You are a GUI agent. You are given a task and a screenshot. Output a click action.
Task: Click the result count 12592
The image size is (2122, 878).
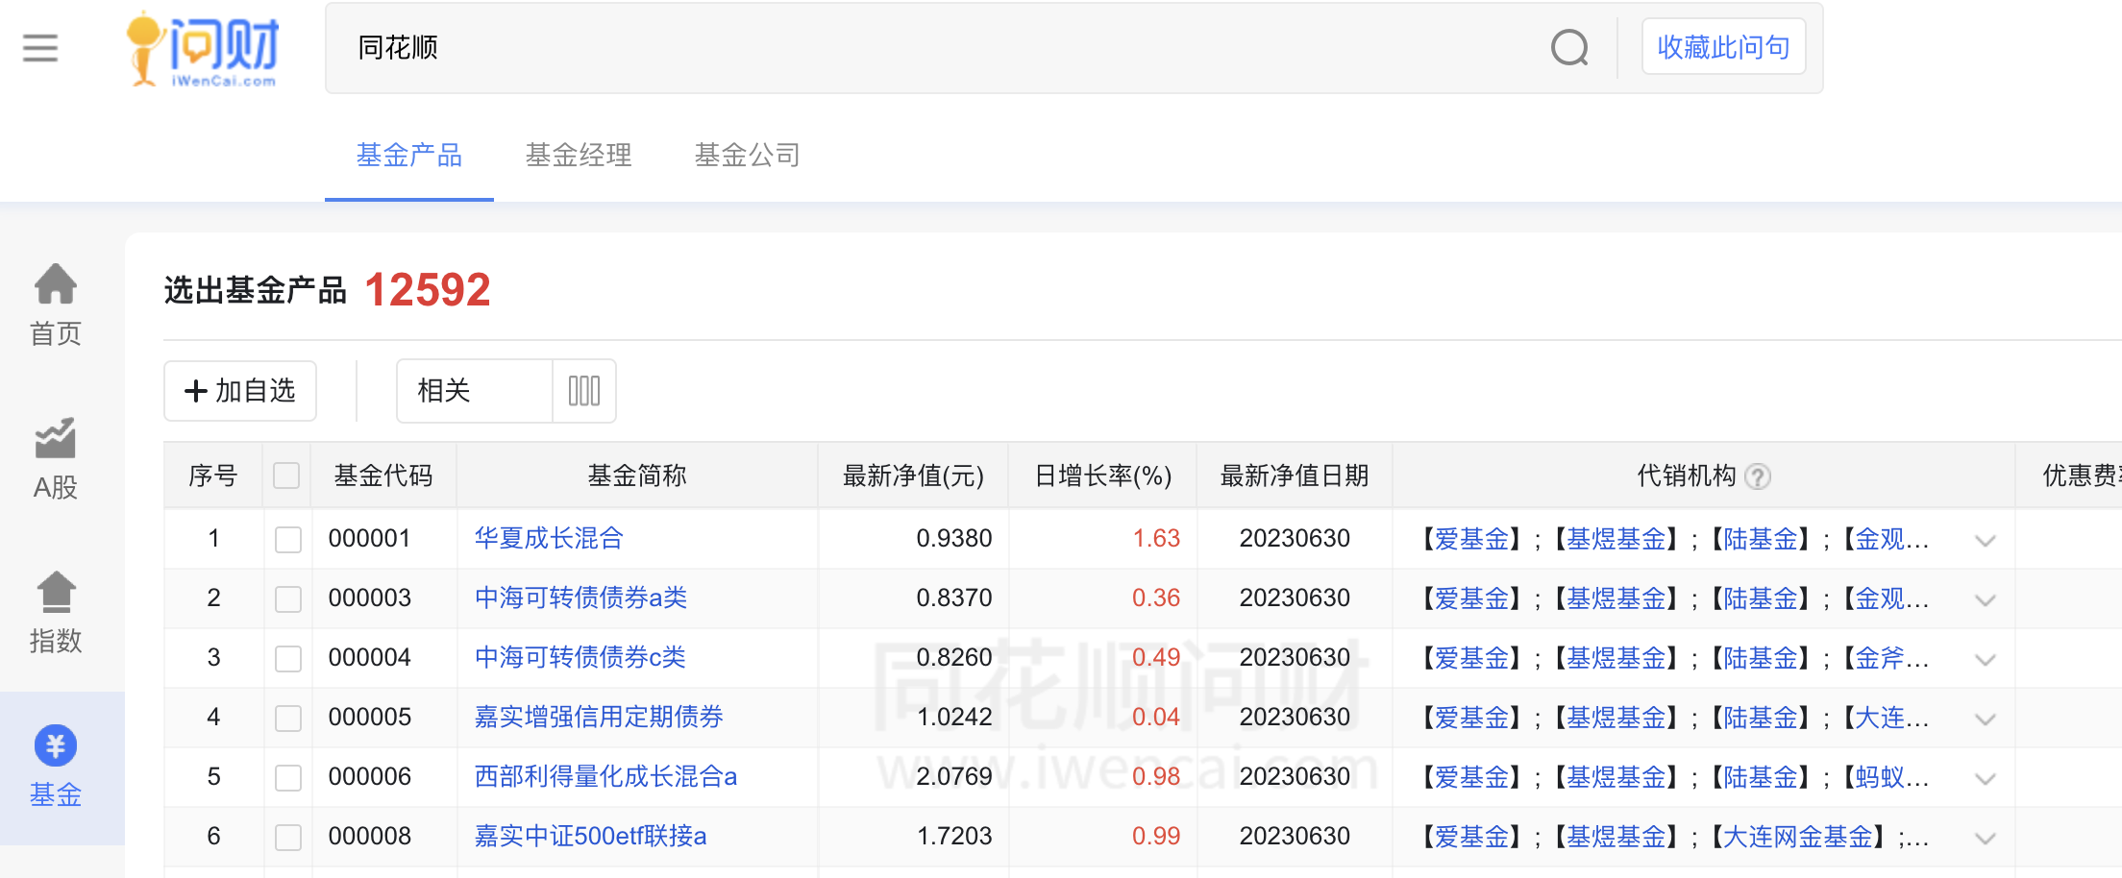(x=428, y=289)
